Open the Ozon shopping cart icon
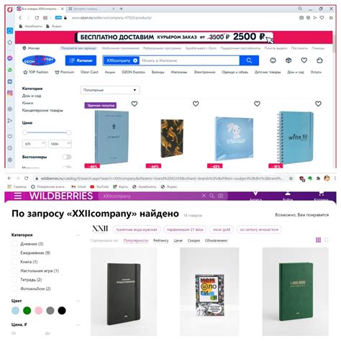This screenshot has height=341, width=341. pos(319,60)
